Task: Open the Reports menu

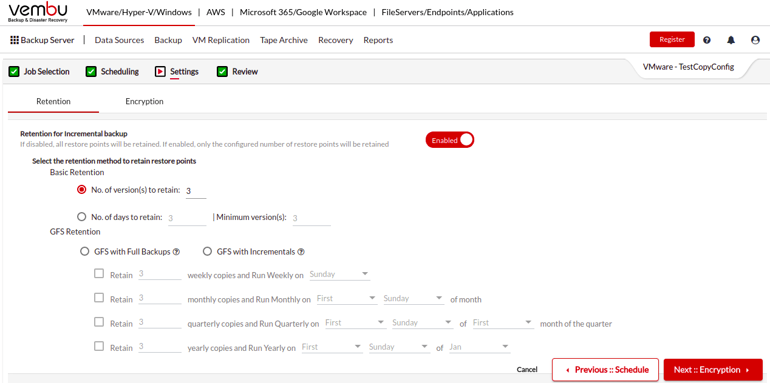Action: click(378, 40)
